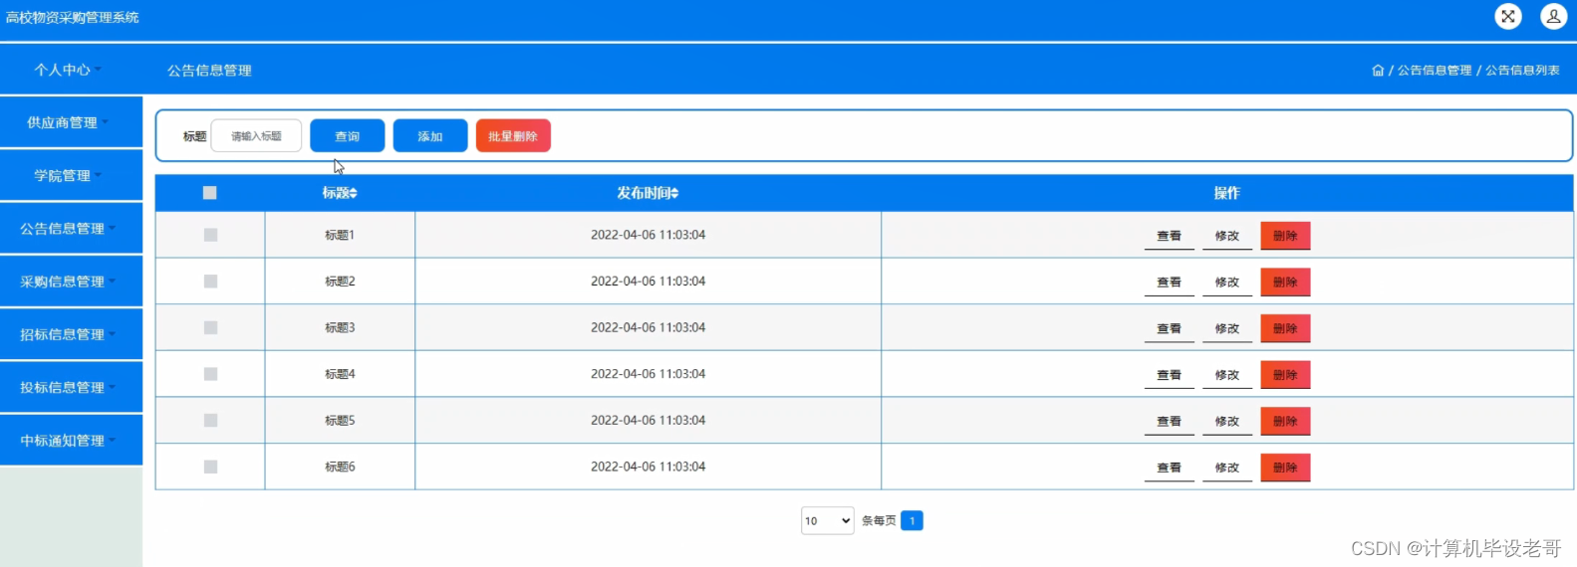1577x567 pixels.
Task: Edit row 标题6 with 修改
Action: tap(1227, 468)
